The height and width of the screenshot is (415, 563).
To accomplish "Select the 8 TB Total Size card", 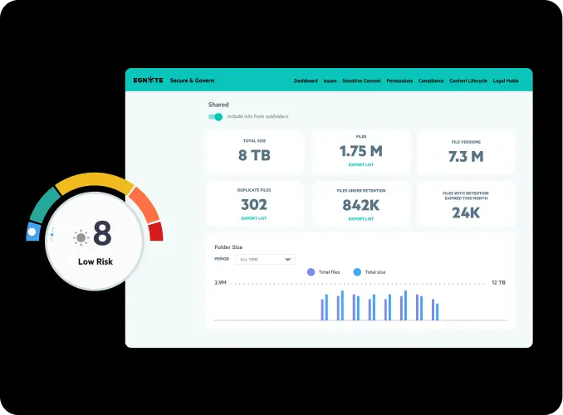I will pyautogui.click(x=255, y=152).
